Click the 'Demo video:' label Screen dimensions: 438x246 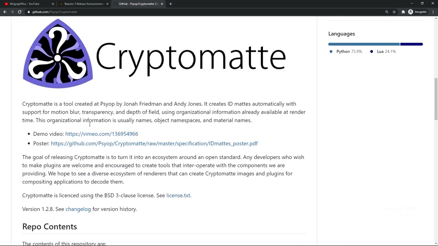(x=49, y=134)
